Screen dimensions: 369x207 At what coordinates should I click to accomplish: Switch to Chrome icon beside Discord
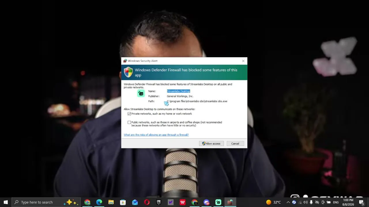195,202
